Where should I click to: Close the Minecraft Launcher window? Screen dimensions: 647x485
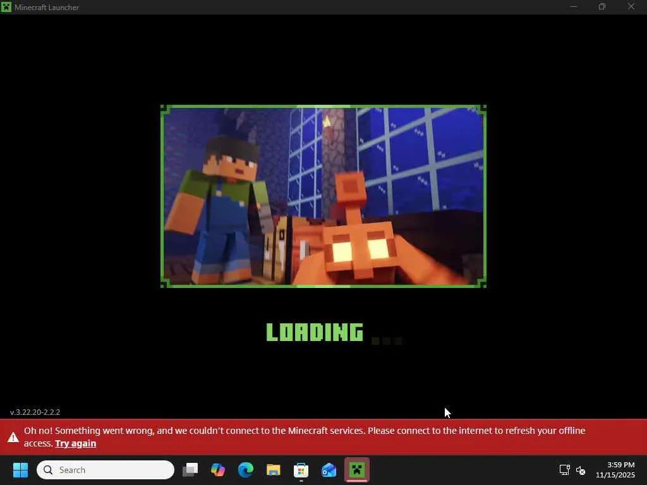[x=631, y=7]
